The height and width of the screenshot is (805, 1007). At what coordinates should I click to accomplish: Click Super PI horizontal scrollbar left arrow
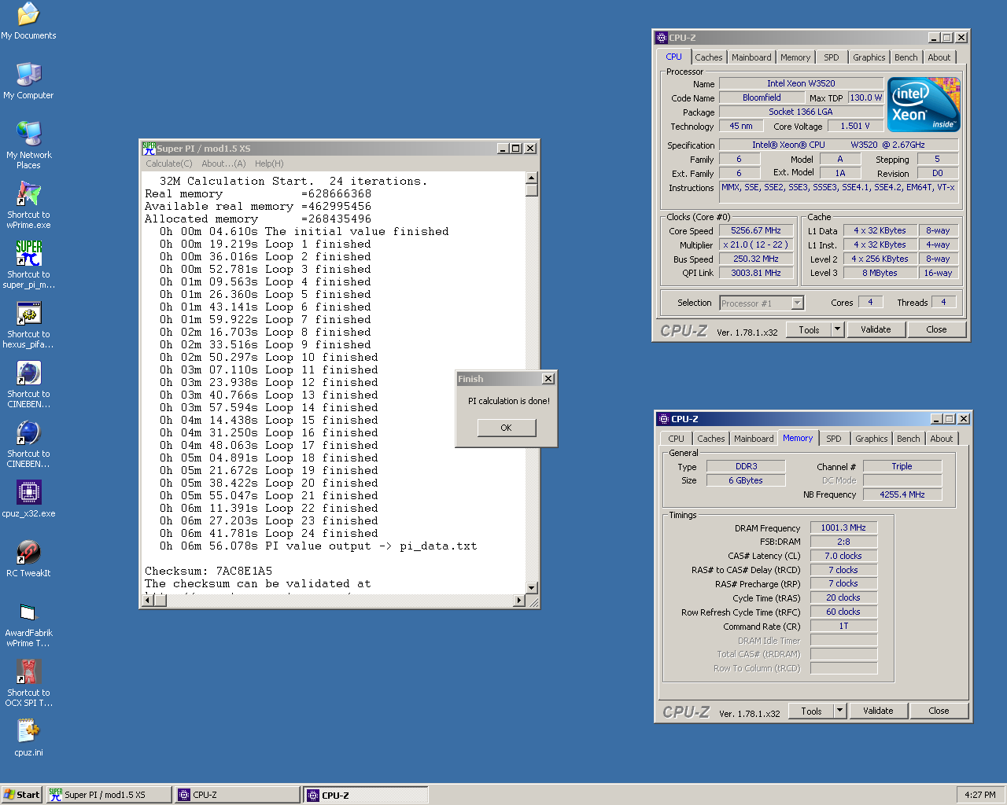point(147,601)
